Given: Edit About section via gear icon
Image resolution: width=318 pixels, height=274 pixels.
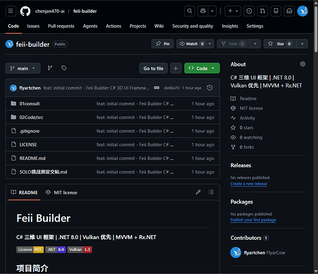Looking at the screenshot, I should point(303,64).
